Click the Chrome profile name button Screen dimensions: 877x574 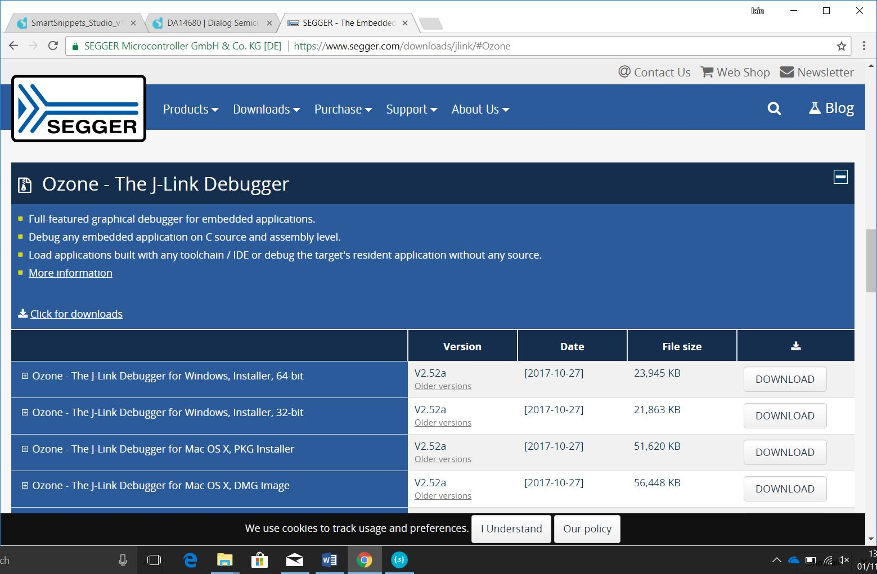click(x=758, y=11)
